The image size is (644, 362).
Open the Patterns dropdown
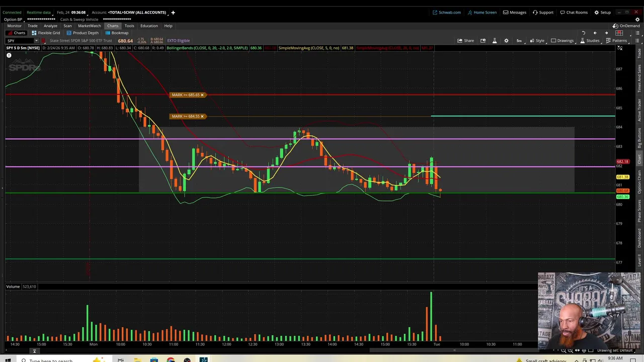[x=616, y=40]
